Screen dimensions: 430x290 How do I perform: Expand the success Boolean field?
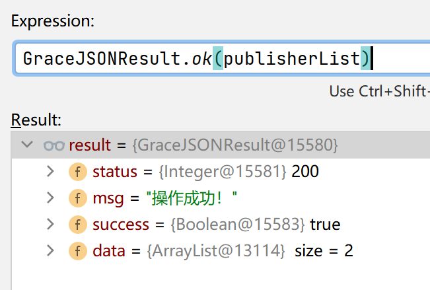click(x=50, y=225)
